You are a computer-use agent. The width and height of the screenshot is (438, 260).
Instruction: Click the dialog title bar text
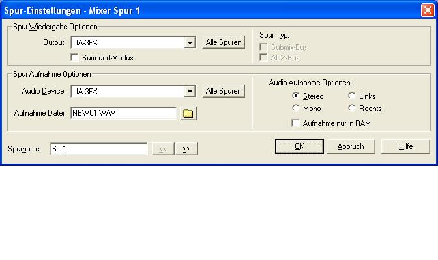tap(72, 10)
